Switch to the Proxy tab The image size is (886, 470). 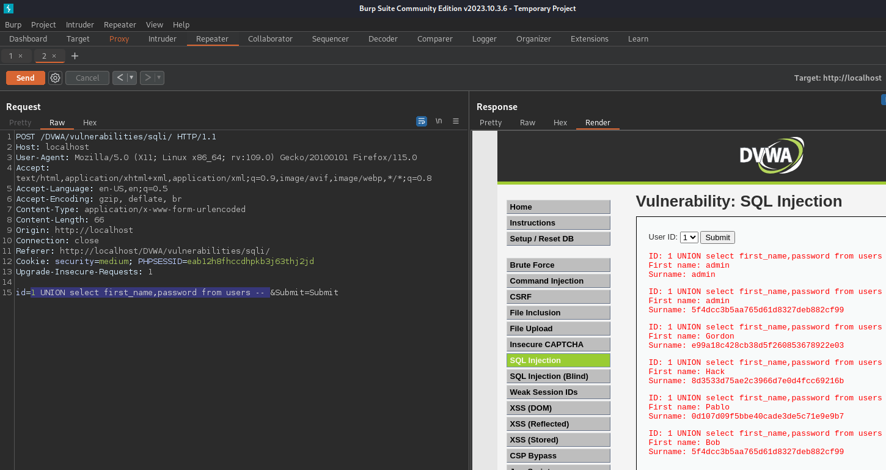tap(119, 39)
